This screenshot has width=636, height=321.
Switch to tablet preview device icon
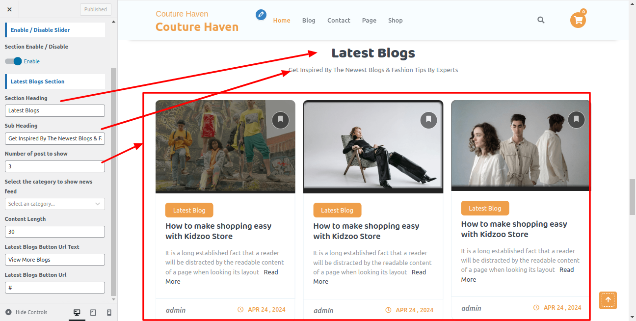pos(93,313)
